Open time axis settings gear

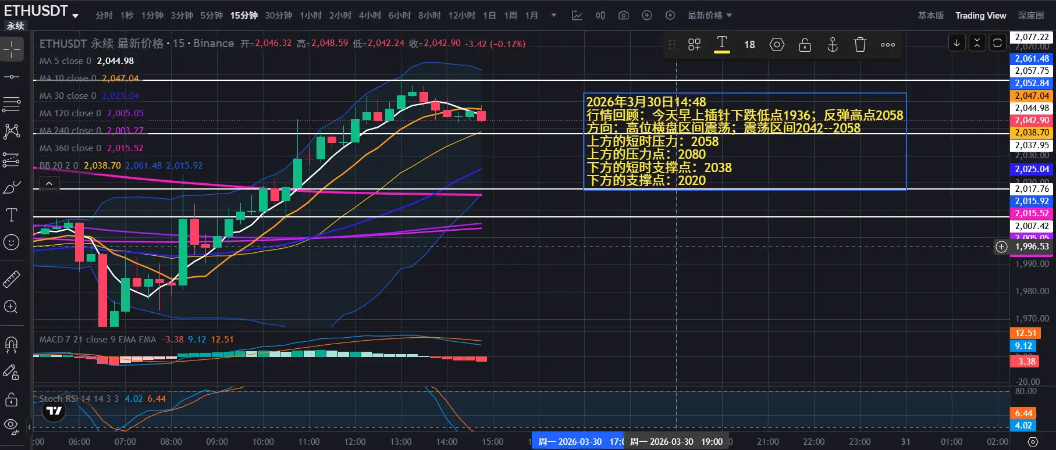tap(1033, 442)
